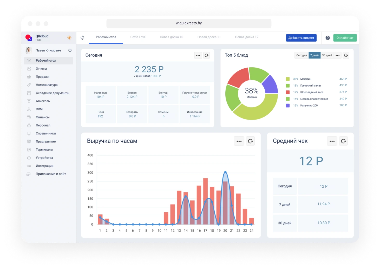The height and width of the screenshot is (269, 380).
Task: Toggle the sun theme icon
Action: (x=69, y=38)
